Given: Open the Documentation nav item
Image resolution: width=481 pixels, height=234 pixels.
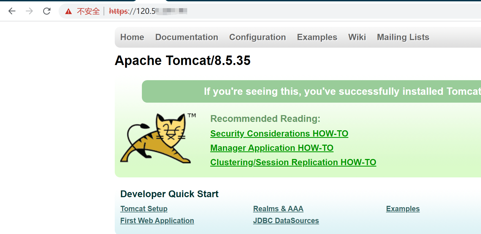Looking at the screenshot, I should pyautogui.click(x=187, y=37).
